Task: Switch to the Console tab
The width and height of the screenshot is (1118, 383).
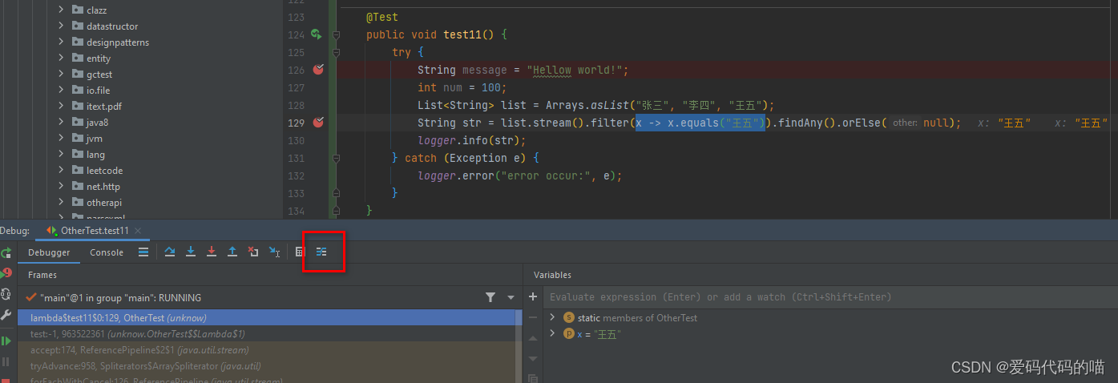Action: point(107,252)
